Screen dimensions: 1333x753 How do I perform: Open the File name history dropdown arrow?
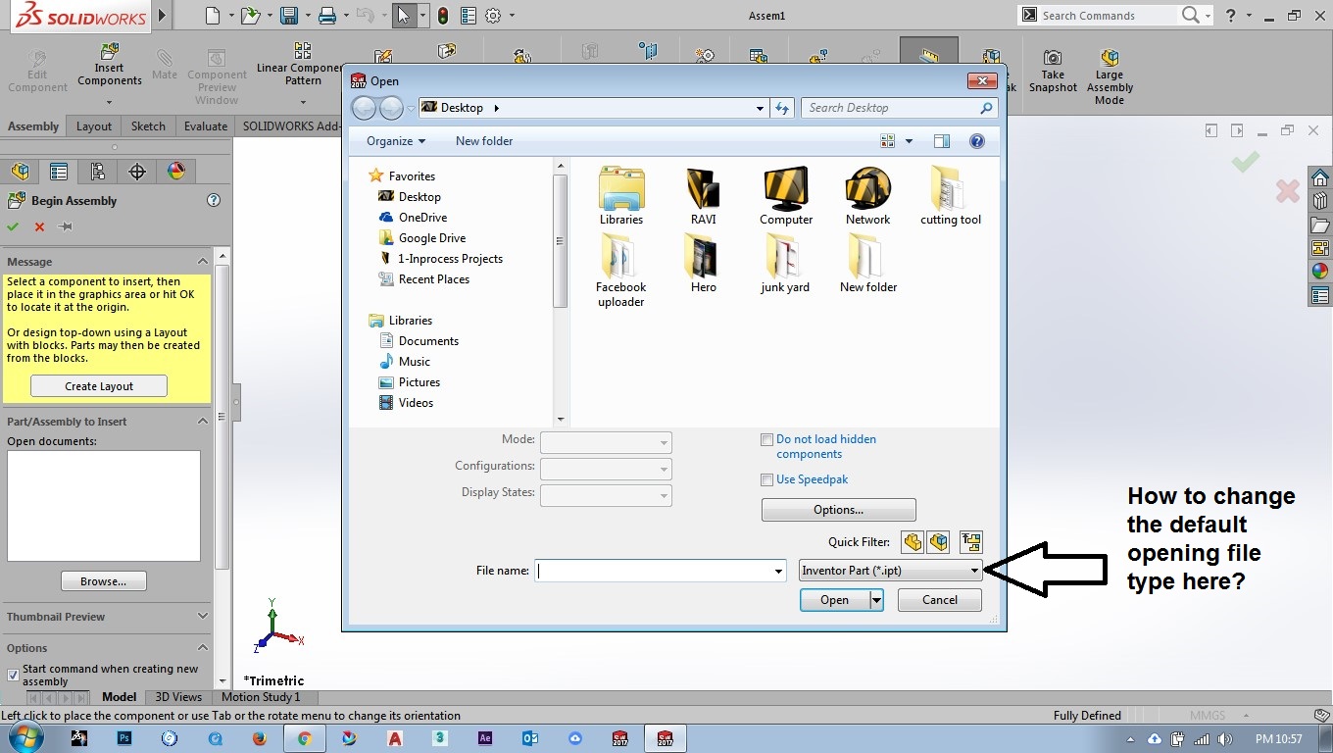click(779, 571)
